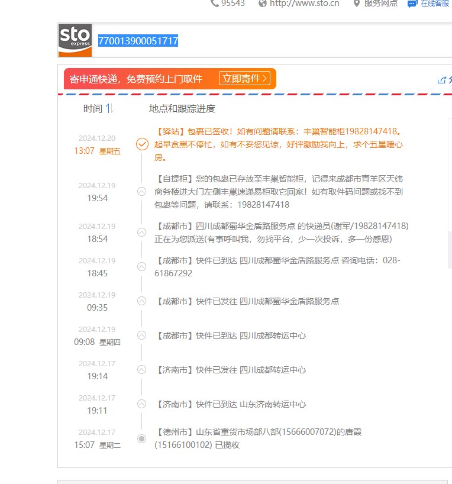Click the timeline marker for 19:54 自提柜 entry
452x484 pixels.
[x=142, y=192]
